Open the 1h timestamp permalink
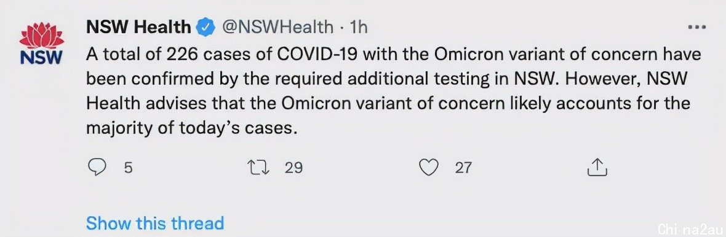This screenshot has width=726, height=237. click(x=358, y=28)
